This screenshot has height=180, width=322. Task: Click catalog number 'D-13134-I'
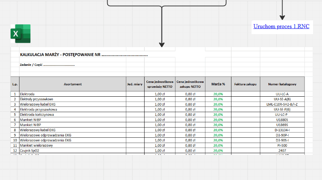pyautogui.click(x=282, y=130)
